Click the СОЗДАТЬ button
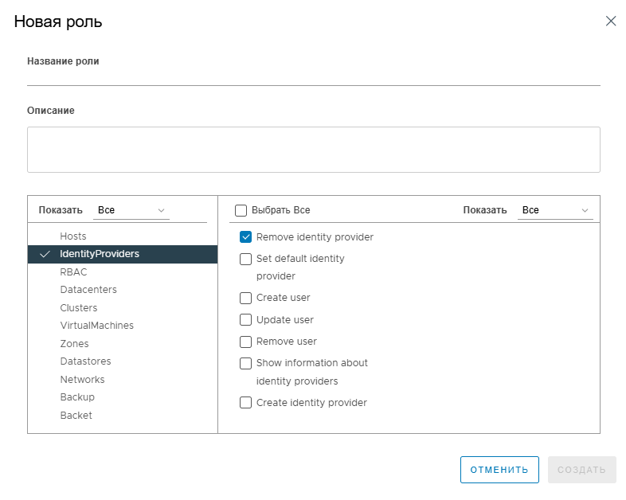The image size is (626, 500). pyautogui.click(x=581, y=470)
